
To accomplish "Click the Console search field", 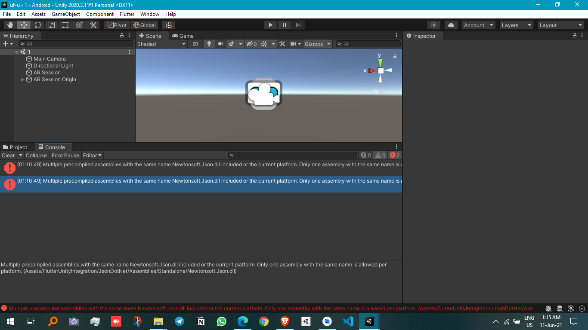I will pos(293,155).
